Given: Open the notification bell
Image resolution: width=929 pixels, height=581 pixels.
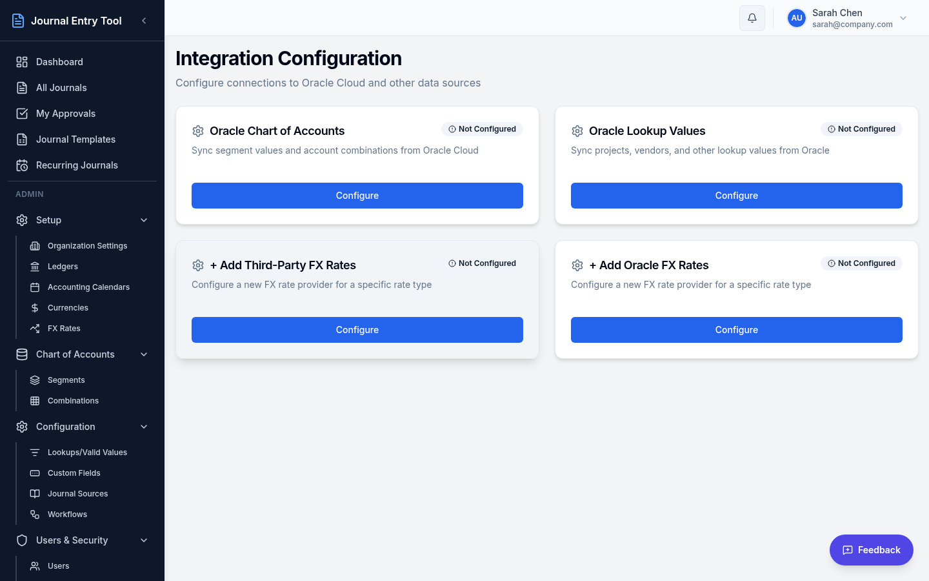Looking at the screenshot, I should [752, 17].
